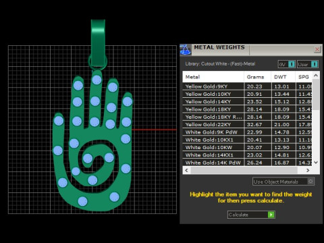
Task: Select the Yellow Gold:18KY row
Action: pyautogui.click(x=247, y=109)
